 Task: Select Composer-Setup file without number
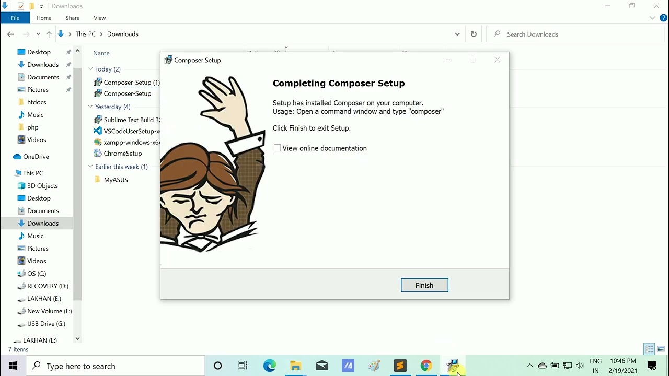[x=123, y=93]
